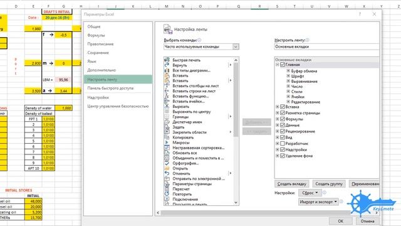Click the Отменить undo icon
The height and width of the screenshot is (226, 401).
(x=167, y=173)
